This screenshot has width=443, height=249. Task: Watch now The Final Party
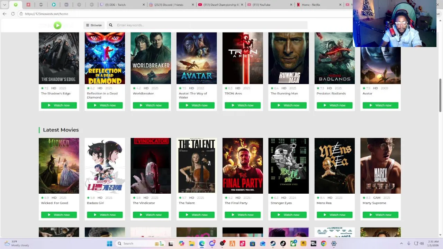click(x=243, y=215)
